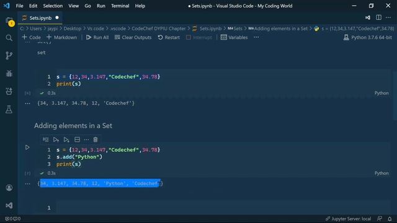Run the 'Adding elements' code cell
This screenshot has height=223, width=397.
(x=27, y=147)
